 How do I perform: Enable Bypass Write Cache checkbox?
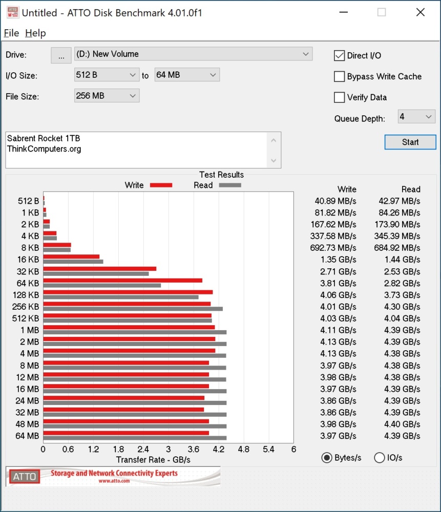coord(340,76)
